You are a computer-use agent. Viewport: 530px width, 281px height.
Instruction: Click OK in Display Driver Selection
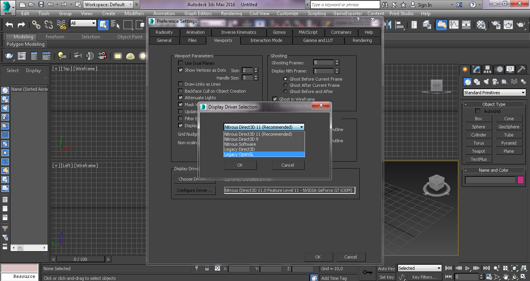pyautogui.click(x=240, y=165)
